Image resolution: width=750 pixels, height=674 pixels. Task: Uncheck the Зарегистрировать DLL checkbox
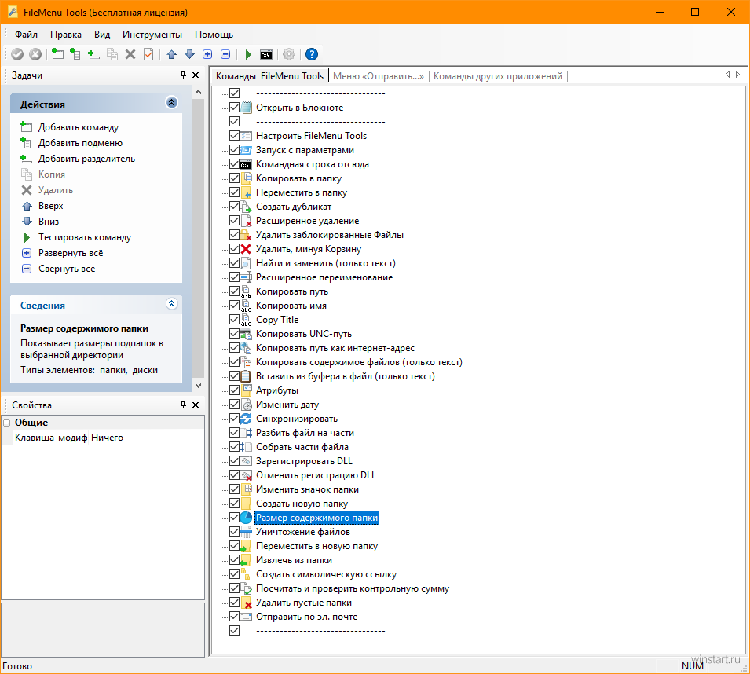(x=234, y=460)
